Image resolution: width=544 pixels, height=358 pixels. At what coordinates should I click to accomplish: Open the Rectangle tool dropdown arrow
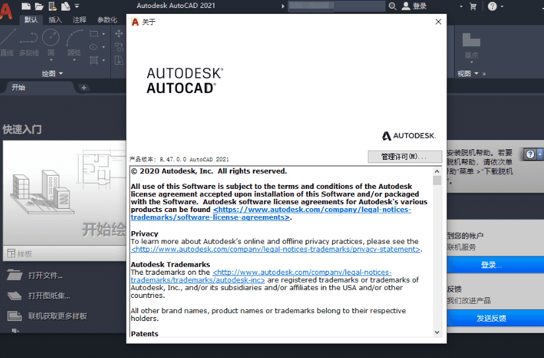click(104, 34)
